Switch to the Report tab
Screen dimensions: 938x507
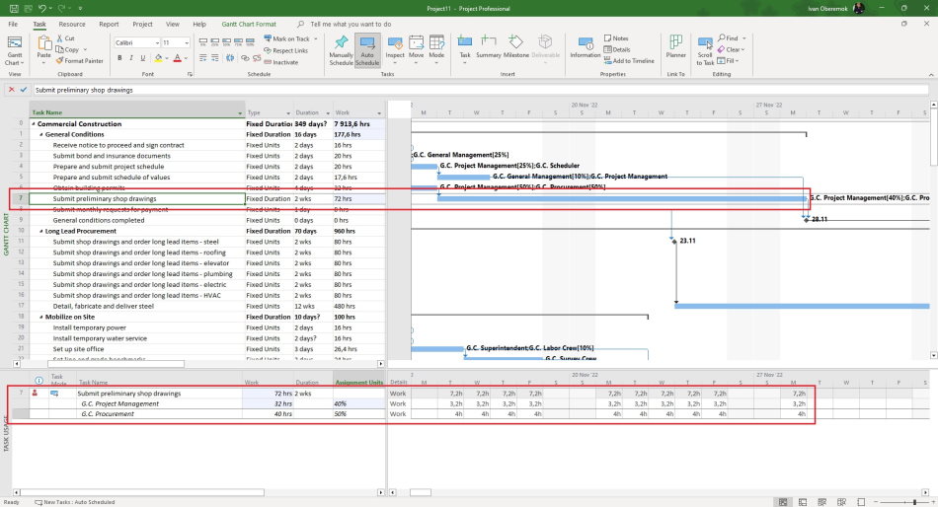109,24
